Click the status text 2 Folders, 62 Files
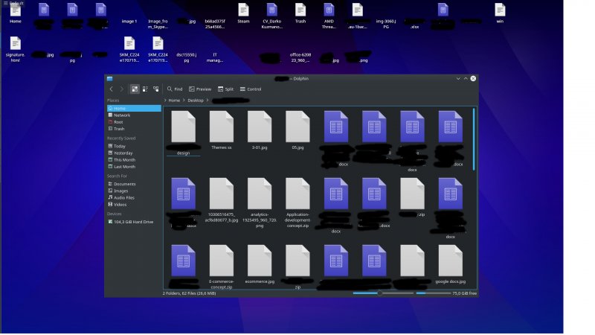The width and height of the screenshot is (595, 335). [190, 293]
